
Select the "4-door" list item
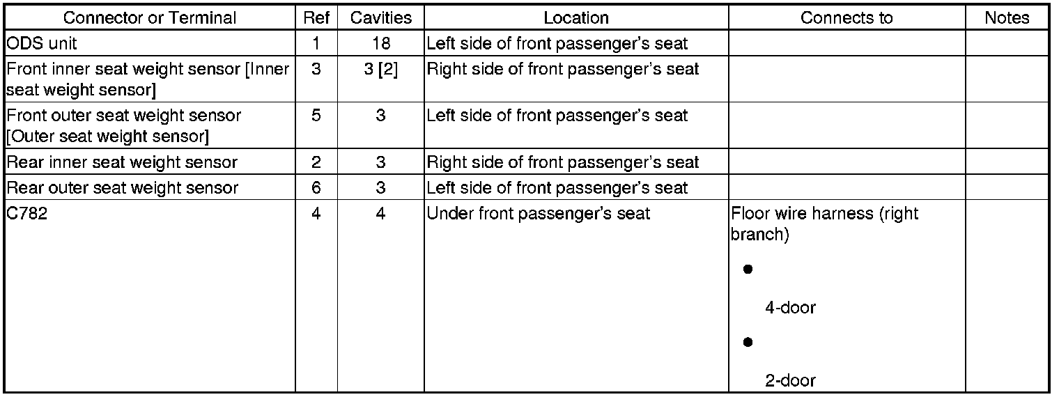click(x=790, y=307)
